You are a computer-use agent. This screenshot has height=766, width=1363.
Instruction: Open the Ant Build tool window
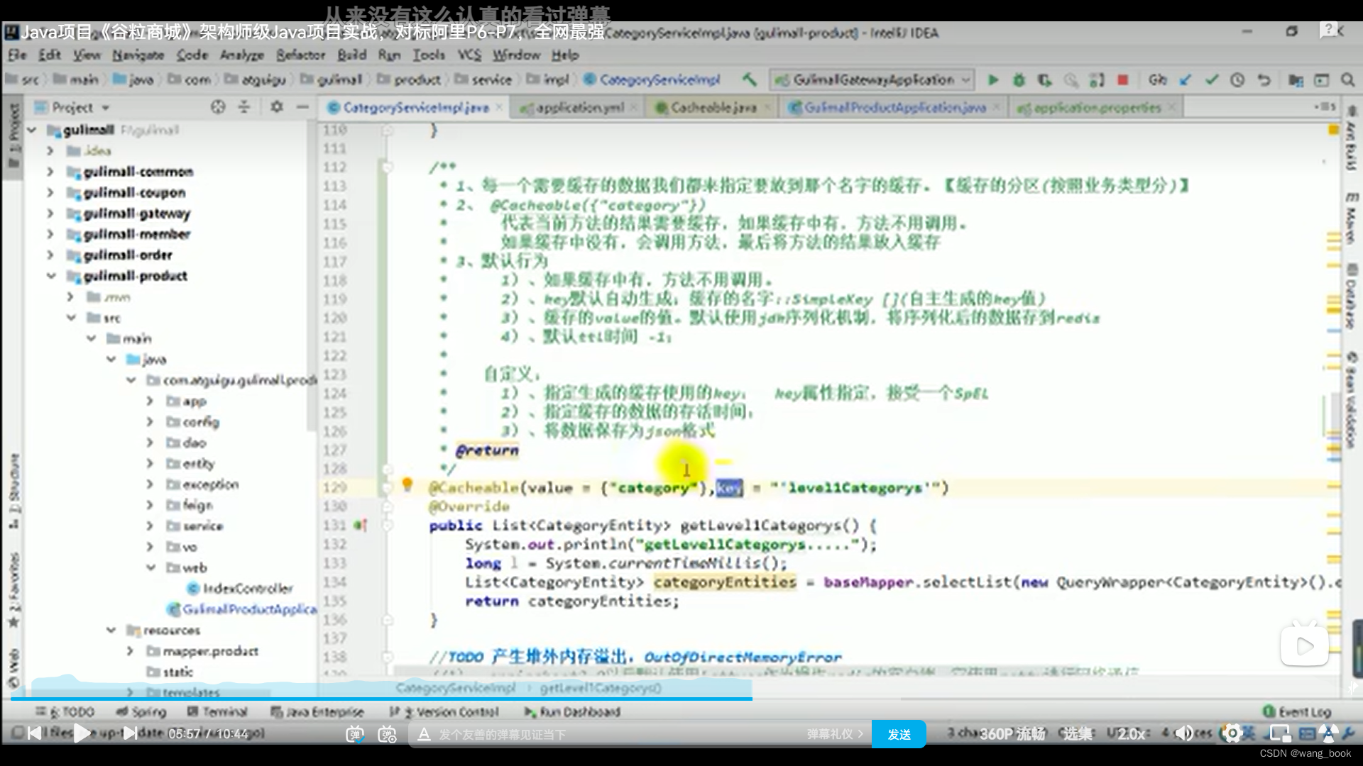1352,138
